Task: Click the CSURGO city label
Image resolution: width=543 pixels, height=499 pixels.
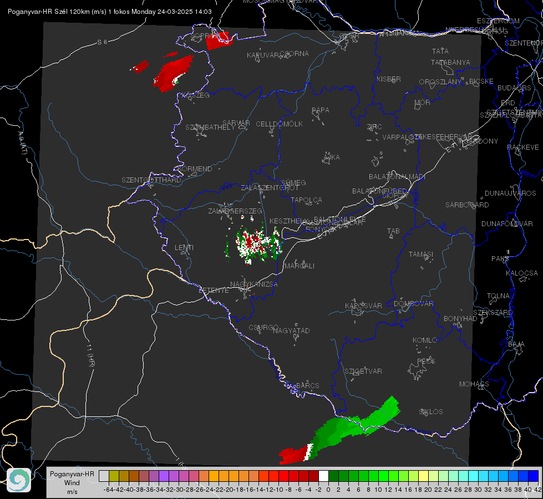Action: pyautogui.click(x=264, y=328)
